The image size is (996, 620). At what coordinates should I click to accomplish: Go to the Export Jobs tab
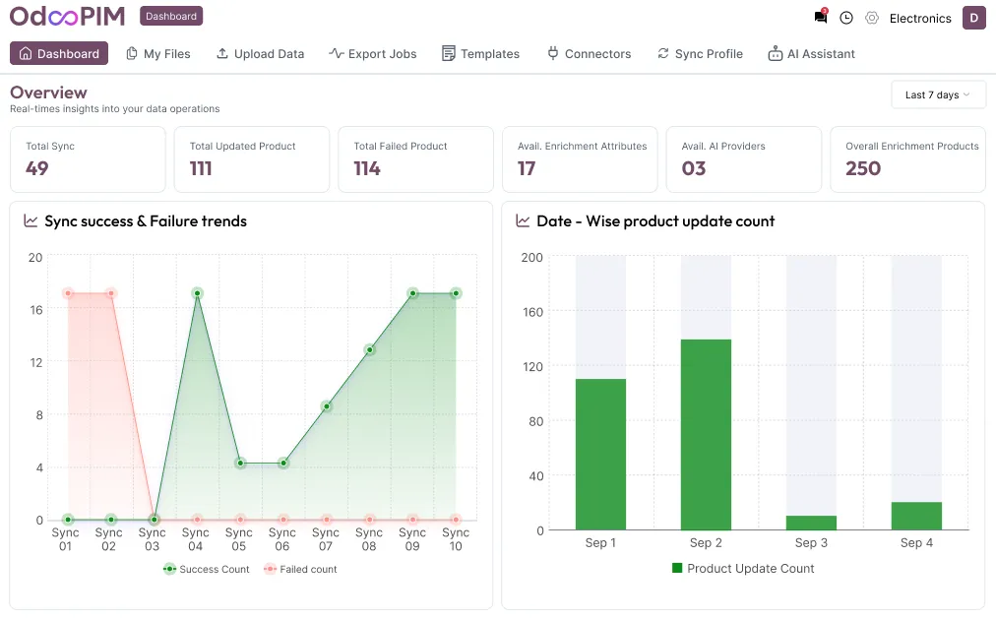[372, 54]
